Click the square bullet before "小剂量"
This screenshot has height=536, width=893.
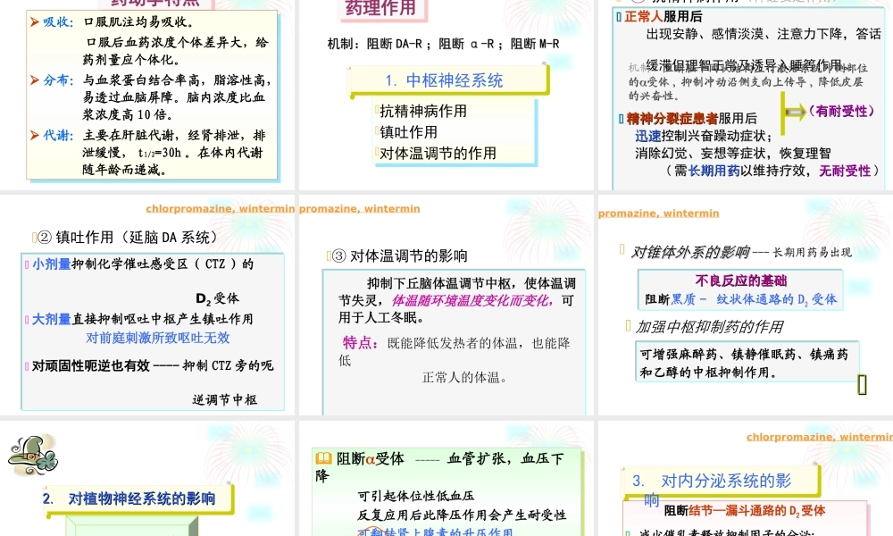coord(25,264)
